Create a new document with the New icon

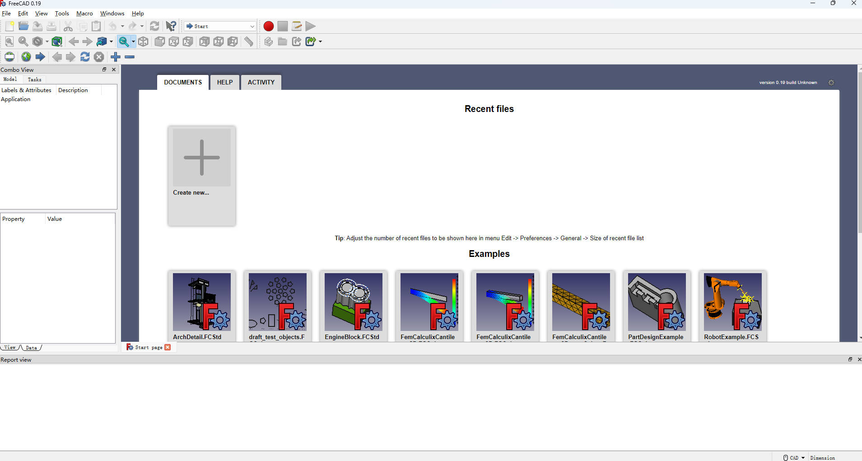[9, 26]
